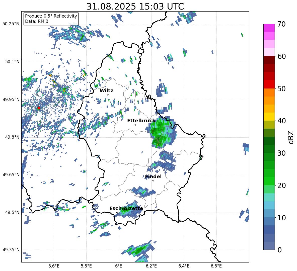The width and height of the screenshot is (297, 271).
Task: Click the 6.4°E longitude label
Action: 184,266
